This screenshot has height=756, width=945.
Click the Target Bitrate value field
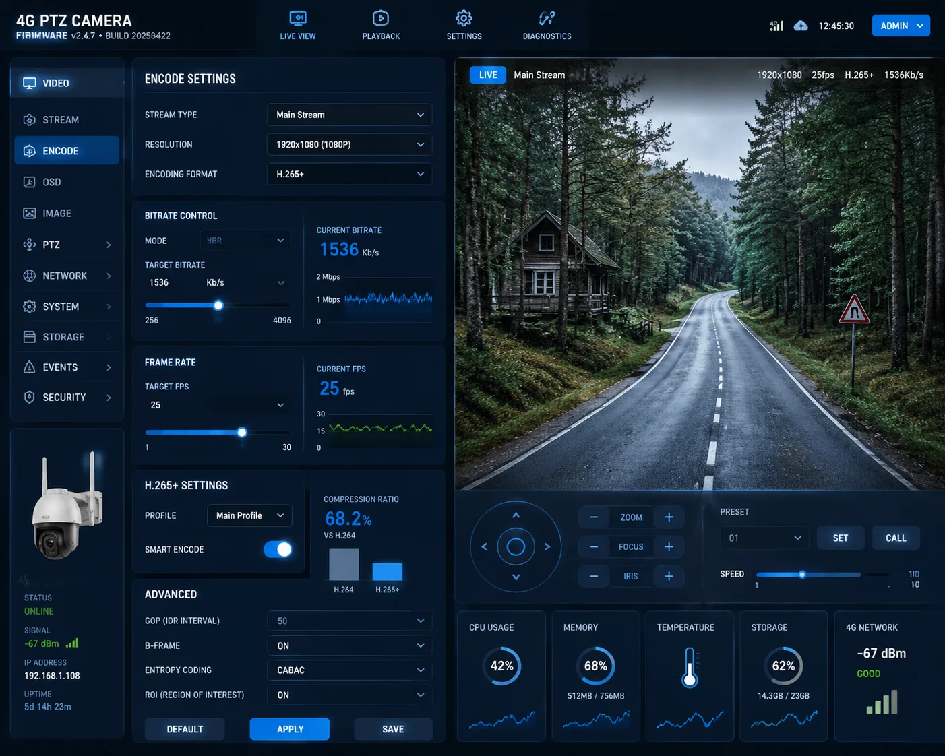pos(217,282)
